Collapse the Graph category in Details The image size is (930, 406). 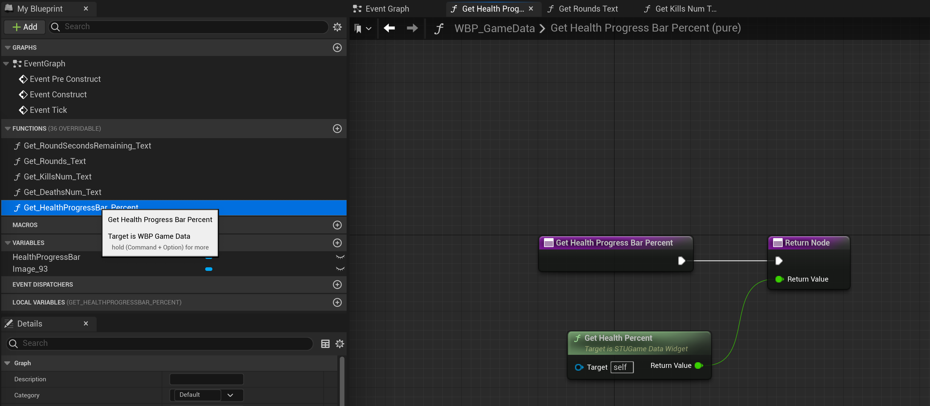(7, 363)
